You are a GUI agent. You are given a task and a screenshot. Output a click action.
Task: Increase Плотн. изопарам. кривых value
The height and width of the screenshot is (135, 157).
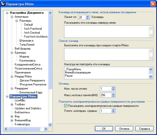(x=113, y=110)
